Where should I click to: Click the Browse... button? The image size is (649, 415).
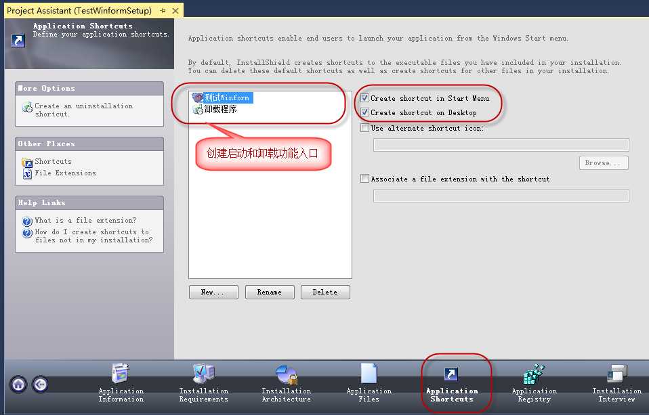tap(604, 163)
